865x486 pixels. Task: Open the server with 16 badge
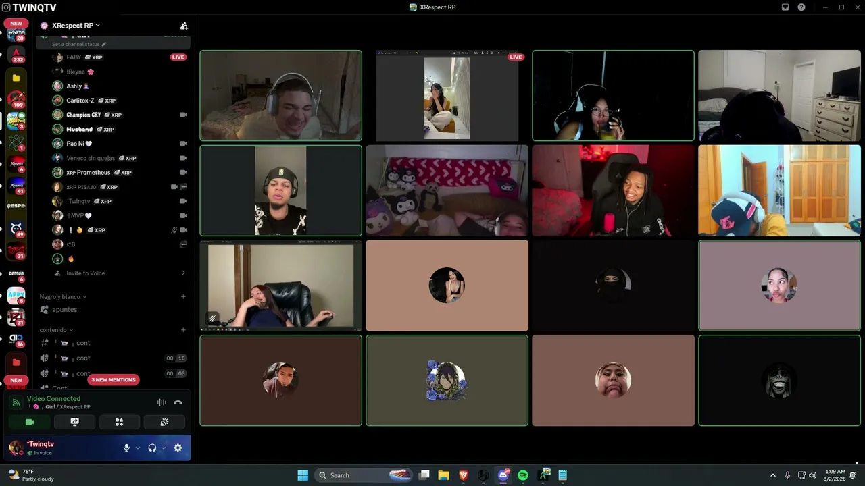click(x=16, y=340)
